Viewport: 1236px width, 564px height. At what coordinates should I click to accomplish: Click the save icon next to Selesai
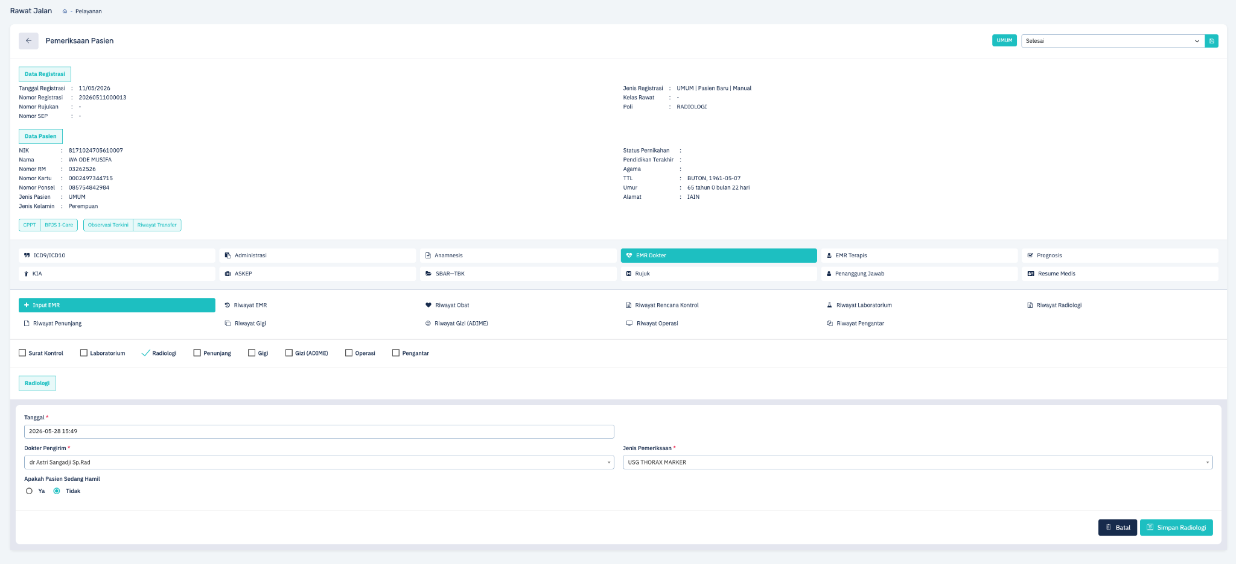pos(1211,41)
